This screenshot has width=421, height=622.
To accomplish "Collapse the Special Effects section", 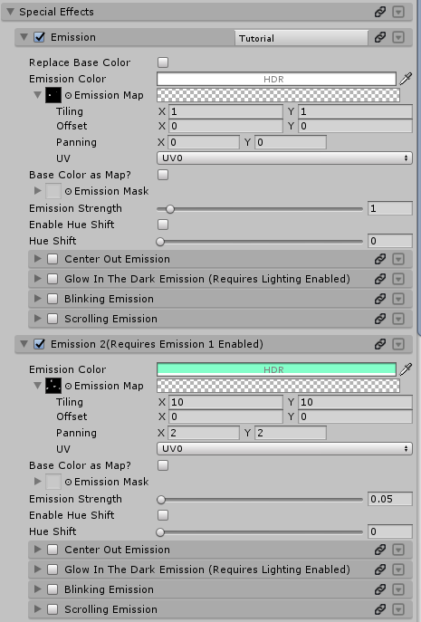I will click(x=10, y=12).
